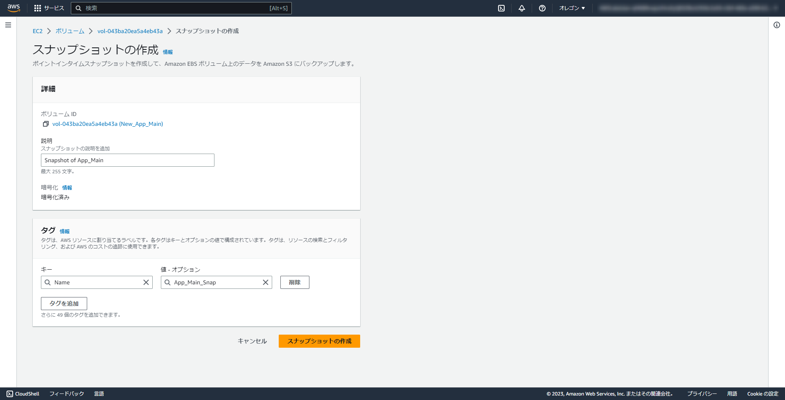Image resolution: width=785 pixels, height=400 pixels.
Task: Click the スナップショットの作成 orange button
Action: click(319, 341)
